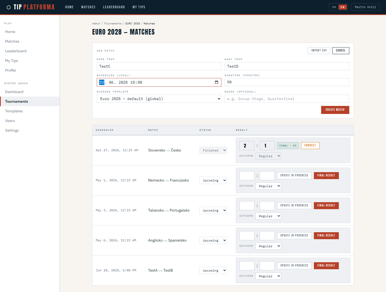Open Leaderboard in the top navigation

(114, 7)
